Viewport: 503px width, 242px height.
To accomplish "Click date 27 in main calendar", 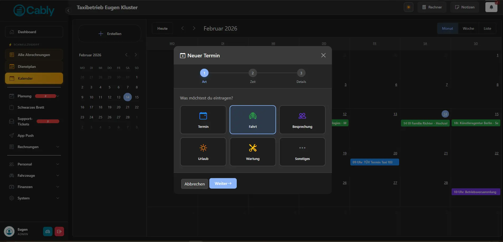I will pyautogui.click(x=395, y=183).
